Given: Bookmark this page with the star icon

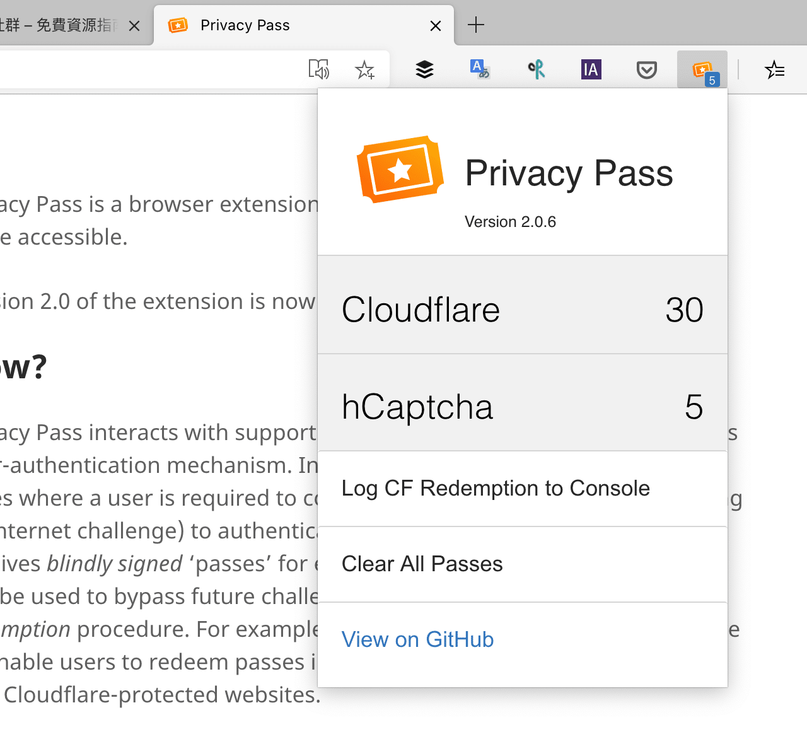Looking at the screenshot, I should coord(365,71).
